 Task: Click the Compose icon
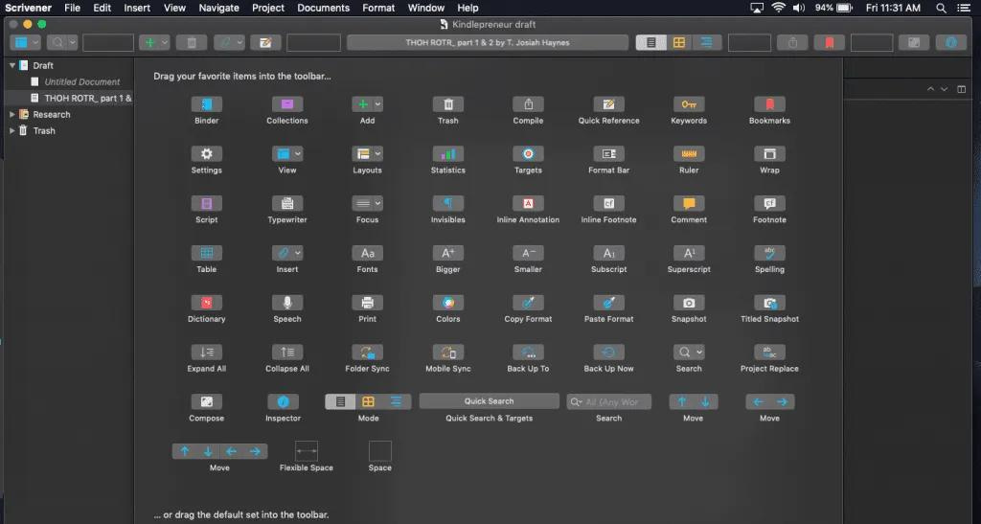click(x=207, y=401)
